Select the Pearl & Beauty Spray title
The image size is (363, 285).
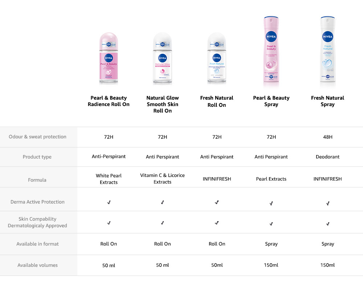271,101
